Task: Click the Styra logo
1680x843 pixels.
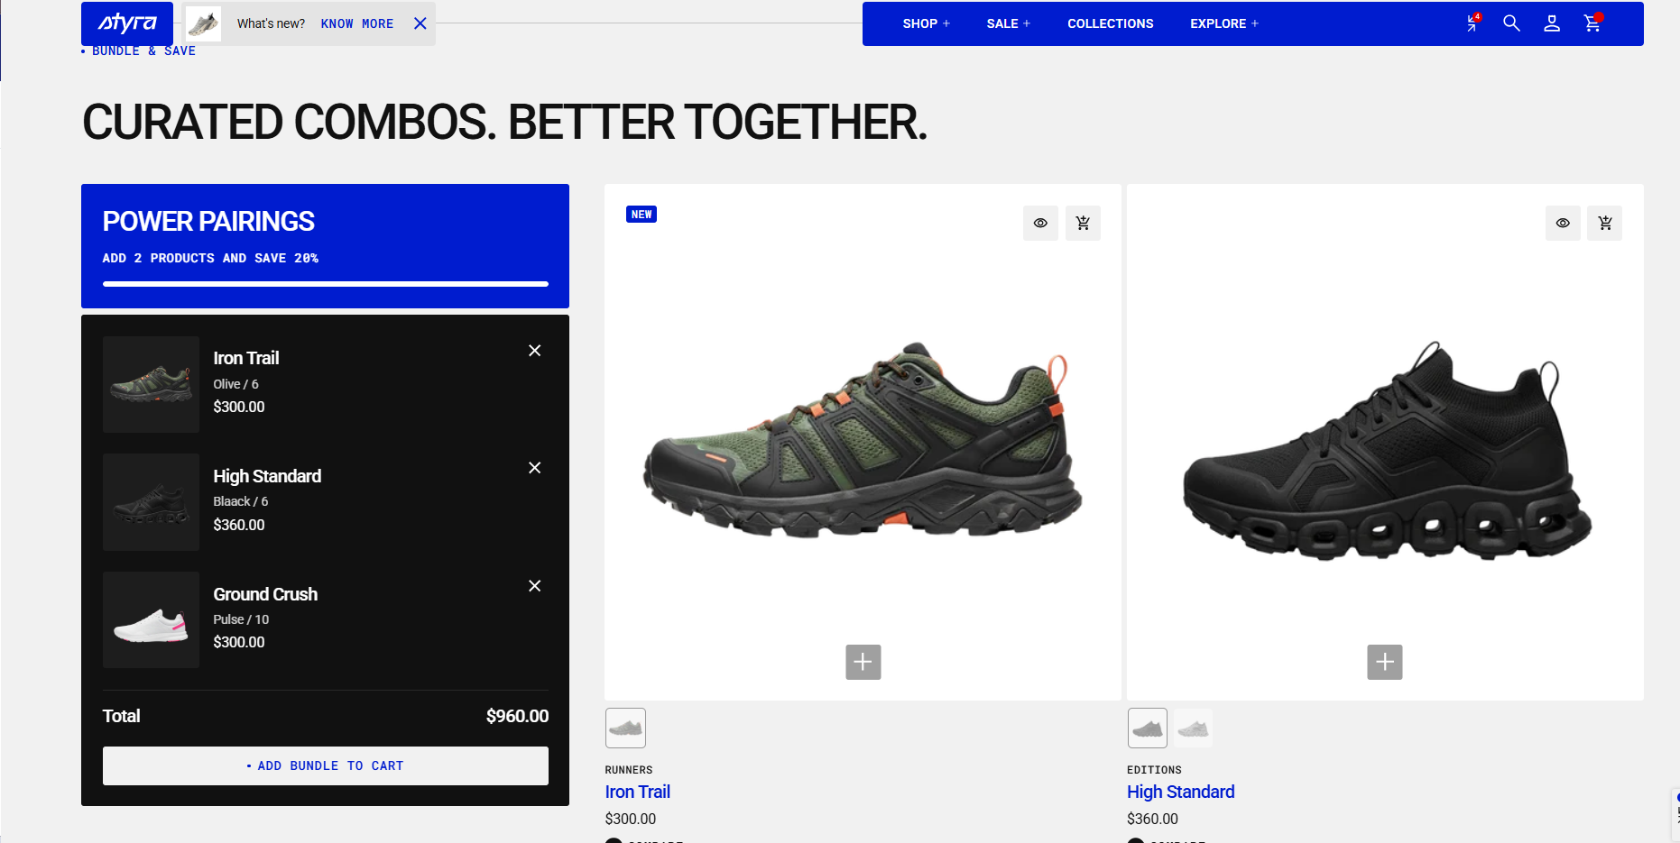Action: tap(127, 23)
